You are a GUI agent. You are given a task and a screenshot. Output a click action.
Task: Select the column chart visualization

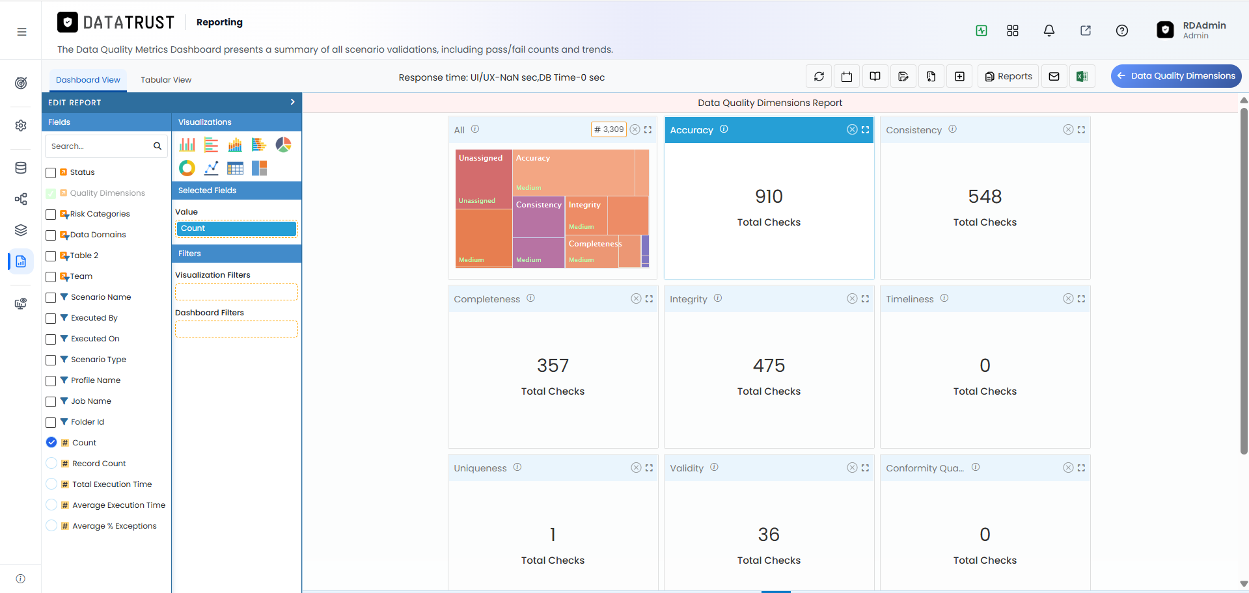point(187,144)
